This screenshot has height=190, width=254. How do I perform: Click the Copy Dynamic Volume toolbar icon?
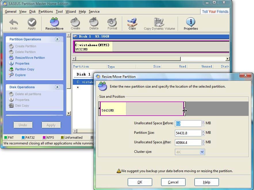pyautogui.click(x=159, y=22)
